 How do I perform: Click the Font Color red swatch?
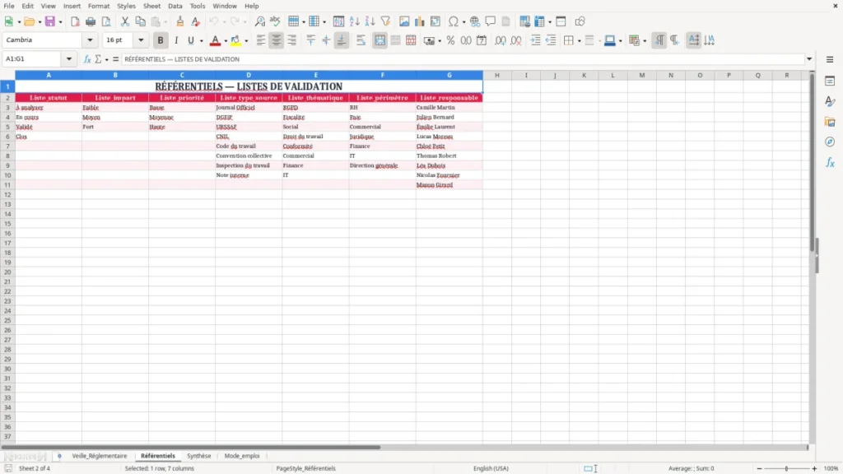[215, 40]
